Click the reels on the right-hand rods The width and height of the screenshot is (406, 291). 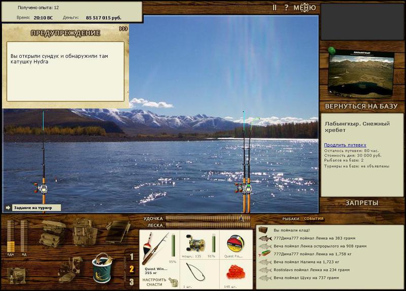[x=244, y=188]
